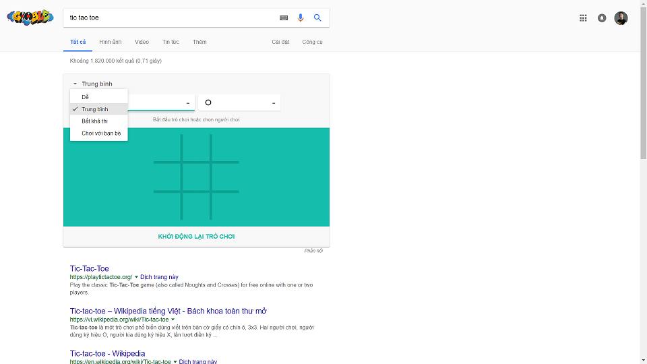
Task: Click the page vertical scrollbar thumb
Action: point(643,82)
